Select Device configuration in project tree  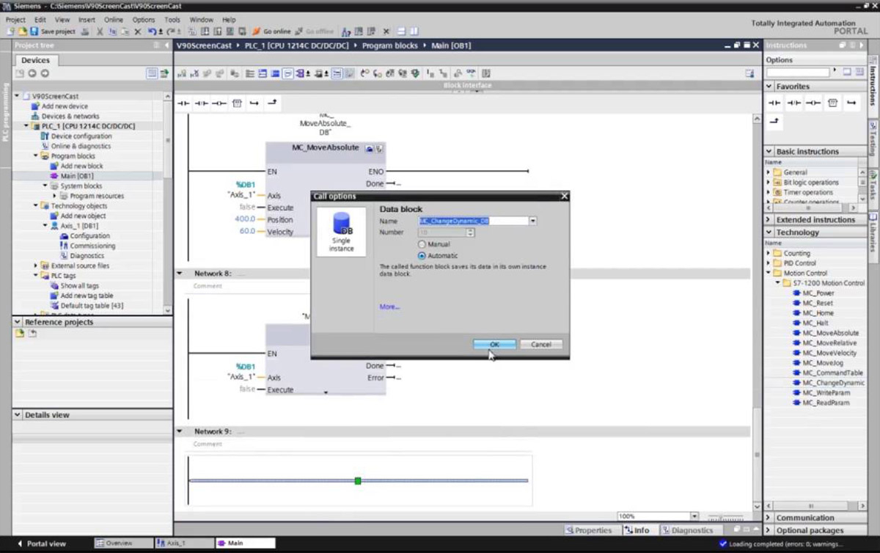coord(81,136)
